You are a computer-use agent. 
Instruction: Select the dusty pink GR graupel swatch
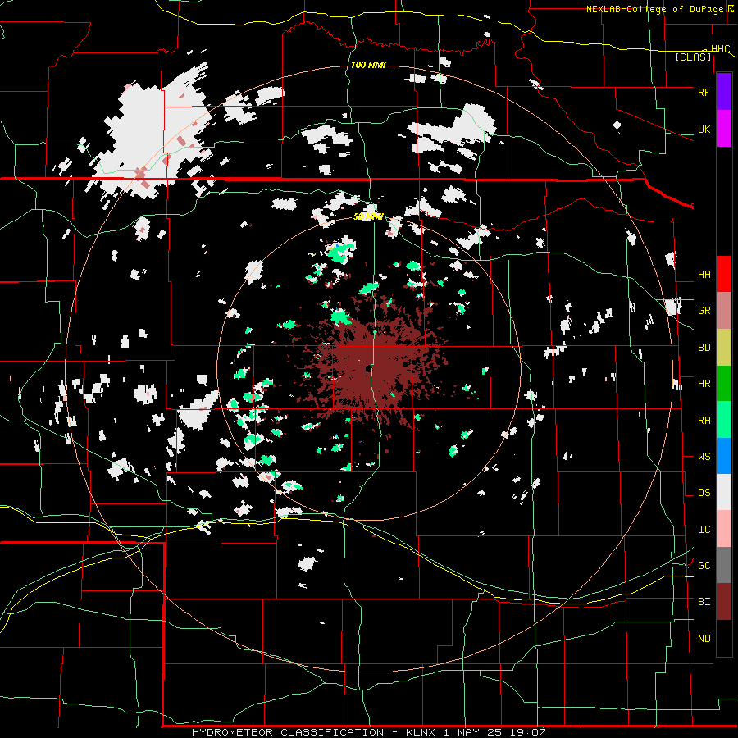coord(724,311)
